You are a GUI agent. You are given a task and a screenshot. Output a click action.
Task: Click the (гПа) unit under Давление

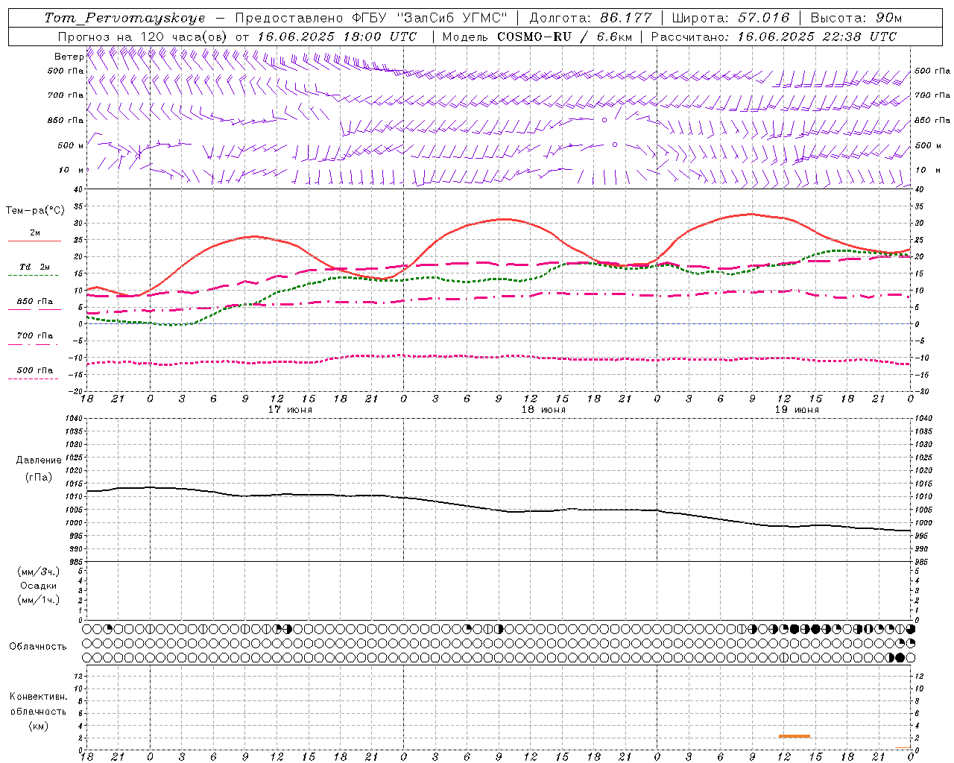(39, 477)
